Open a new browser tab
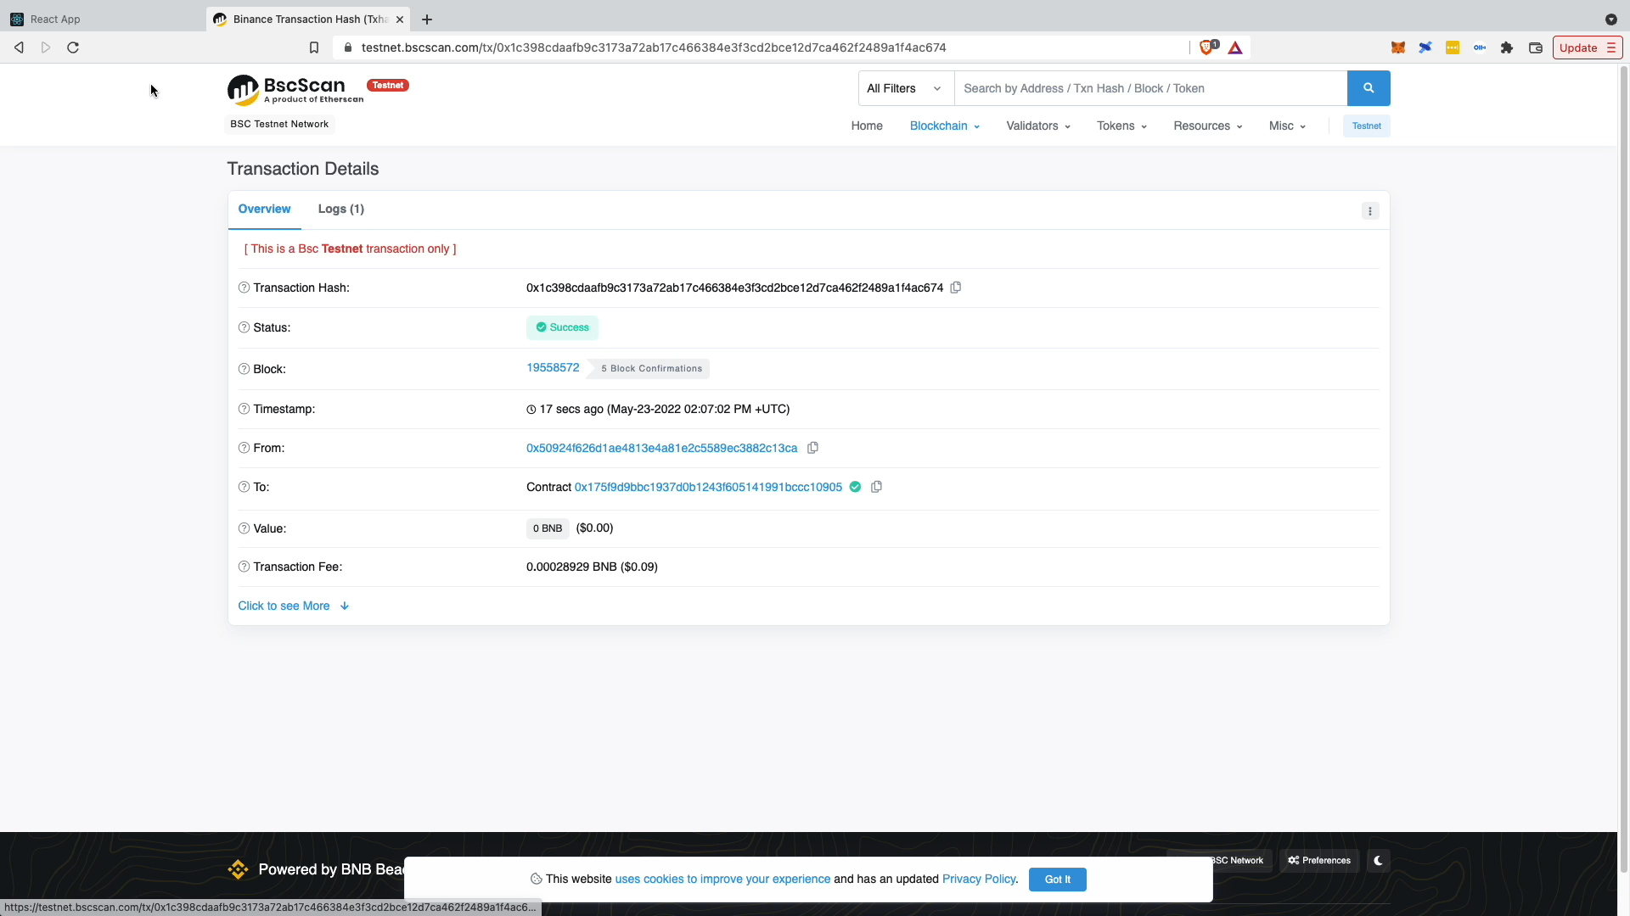 point(427,19)
